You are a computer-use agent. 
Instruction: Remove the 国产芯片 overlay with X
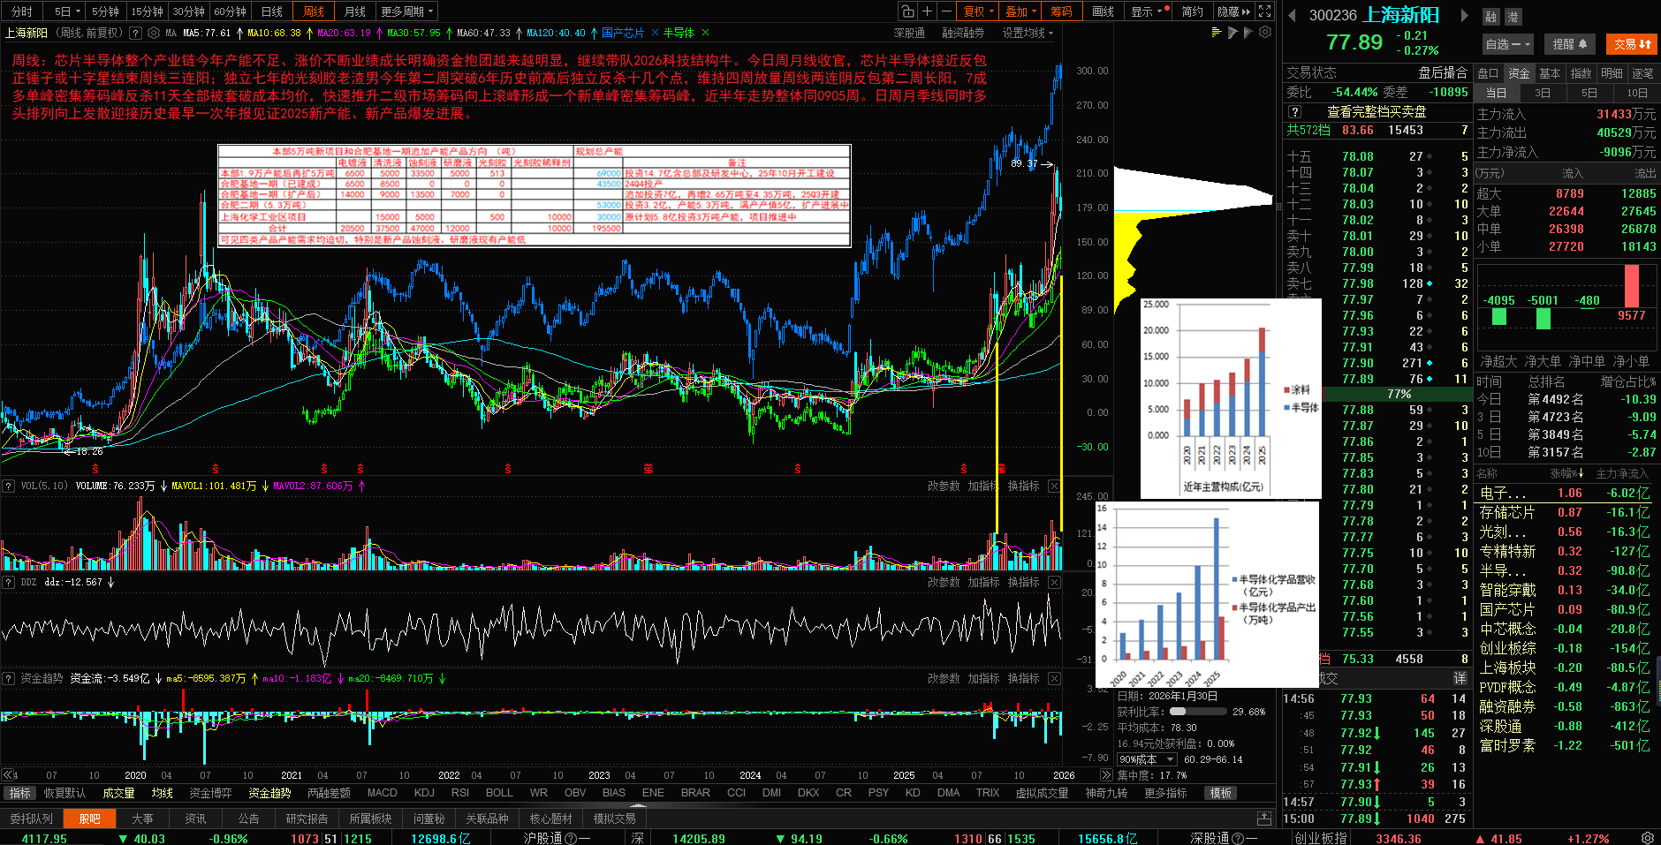(x=655, y=33)
